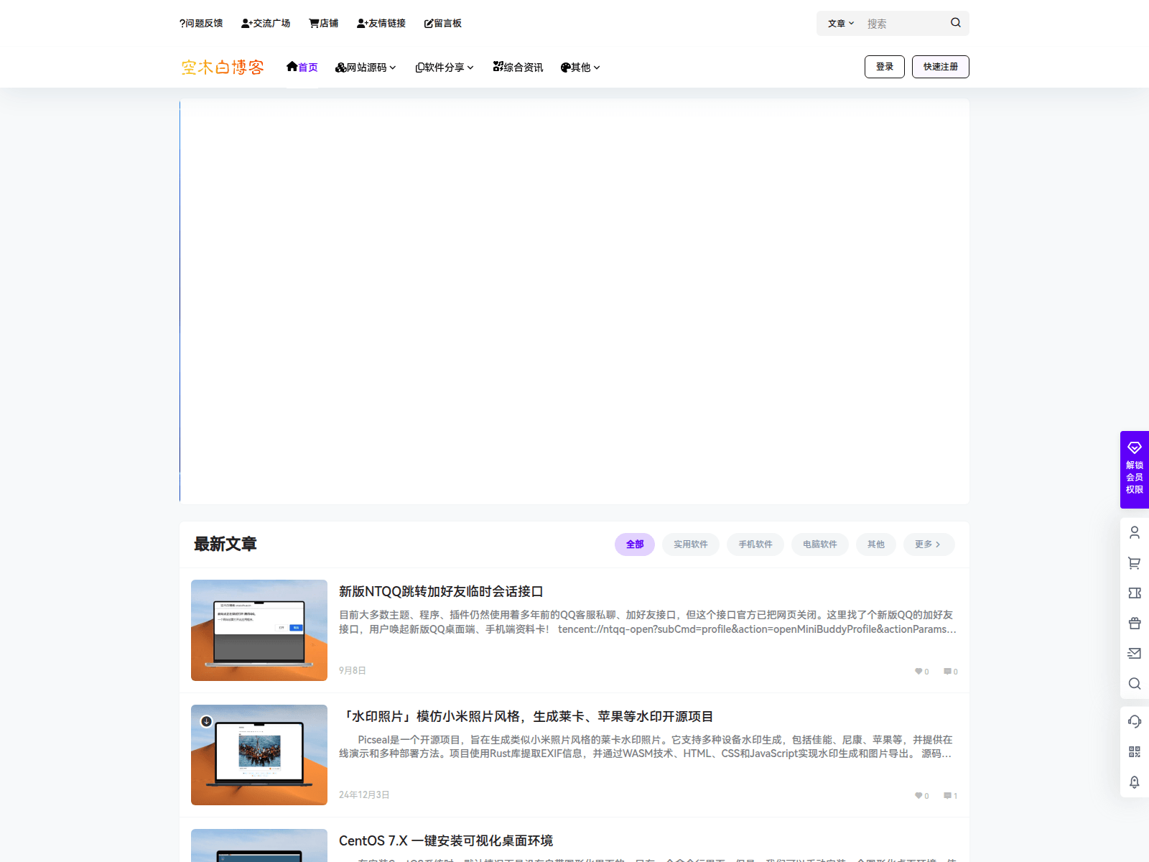Open the user profile icon in sidebar
This screenshot has width=1149, height=862.
pos(1135,532)
